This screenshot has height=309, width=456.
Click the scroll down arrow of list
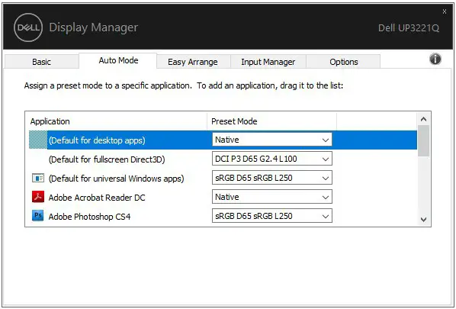pos(424,220)
